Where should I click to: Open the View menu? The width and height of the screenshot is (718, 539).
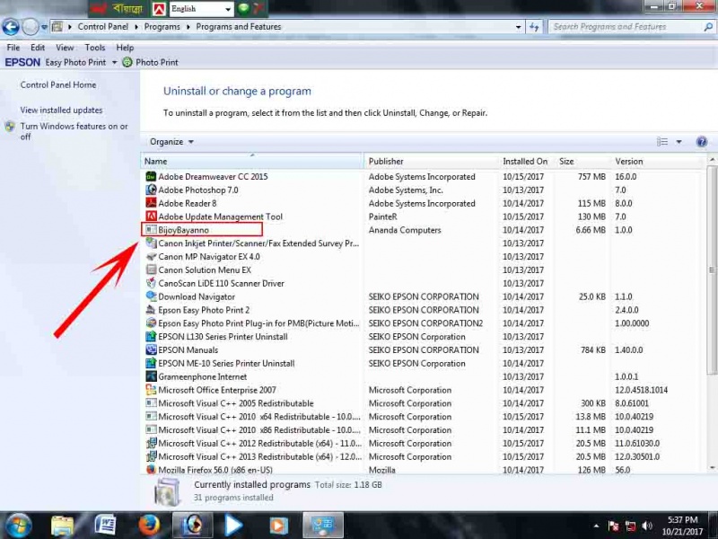65,48
